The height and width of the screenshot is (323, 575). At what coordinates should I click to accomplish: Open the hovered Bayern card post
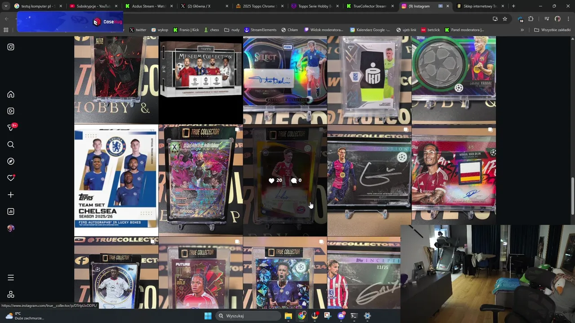click(285, 180)
